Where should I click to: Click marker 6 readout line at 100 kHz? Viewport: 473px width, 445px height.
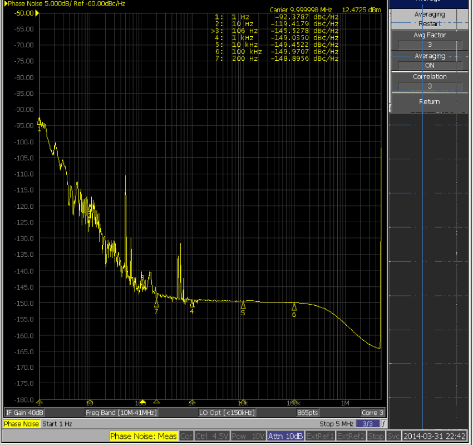(x=277, y=52)
